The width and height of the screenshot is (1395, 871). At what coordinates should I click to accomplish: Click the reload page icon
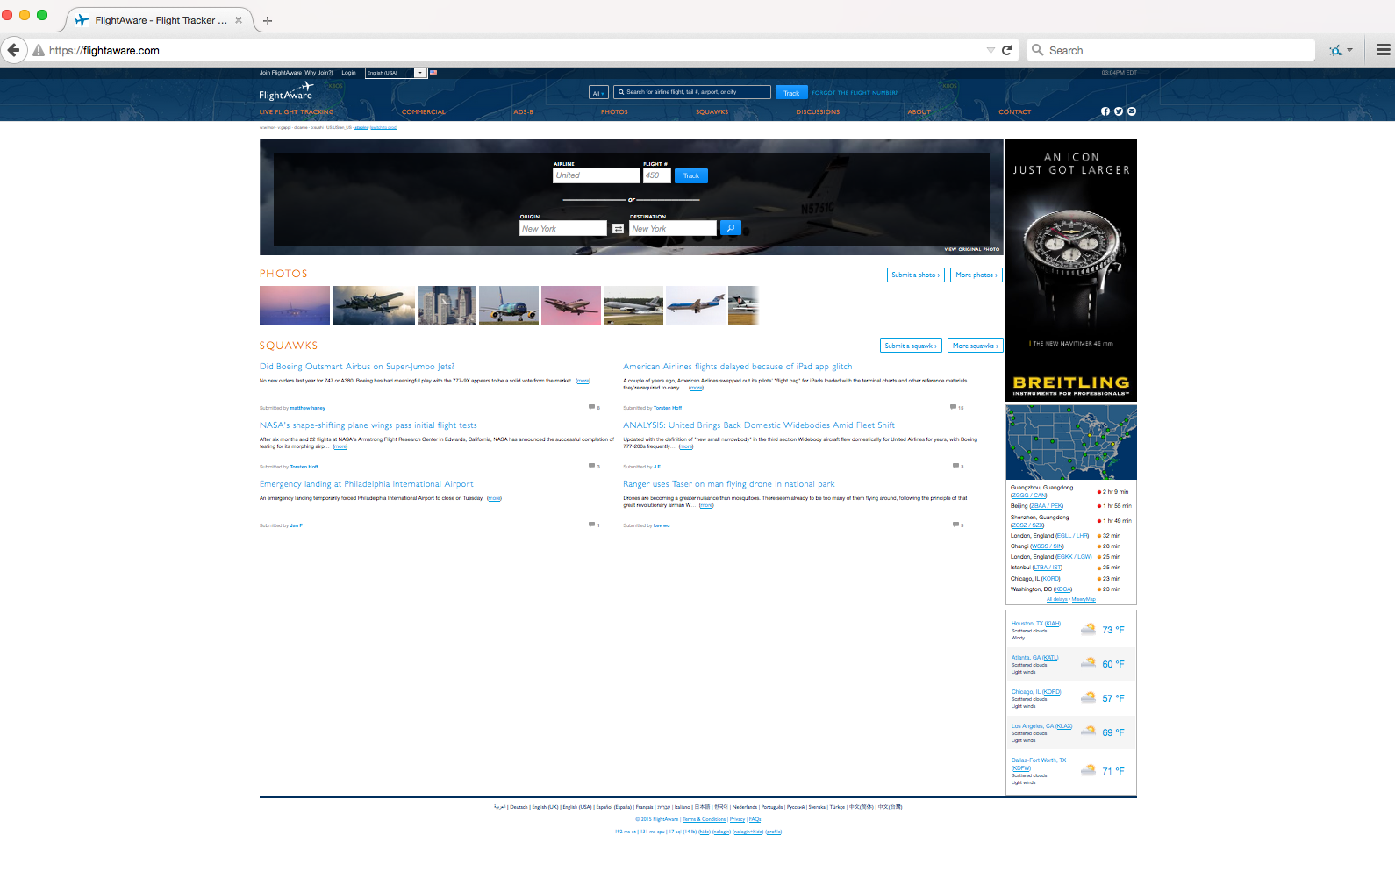(1006, 50)
